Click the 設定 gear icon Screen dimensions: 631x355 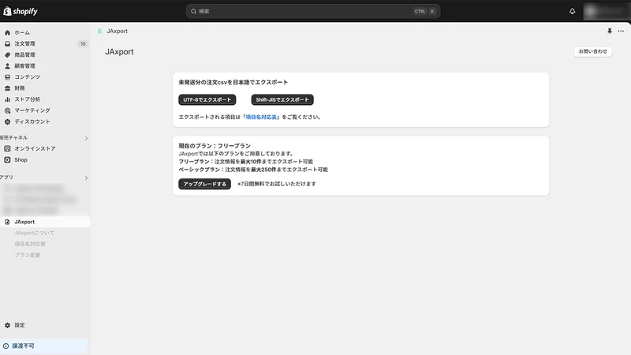tap(7, 325)
